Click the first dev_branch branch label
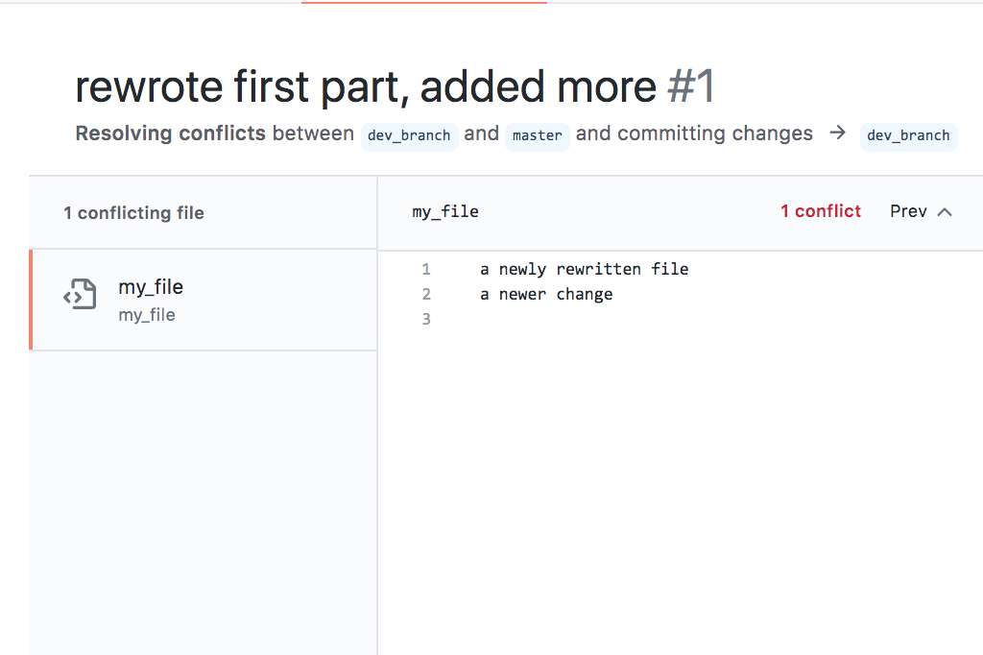983x655 pixels. [409, 135]
